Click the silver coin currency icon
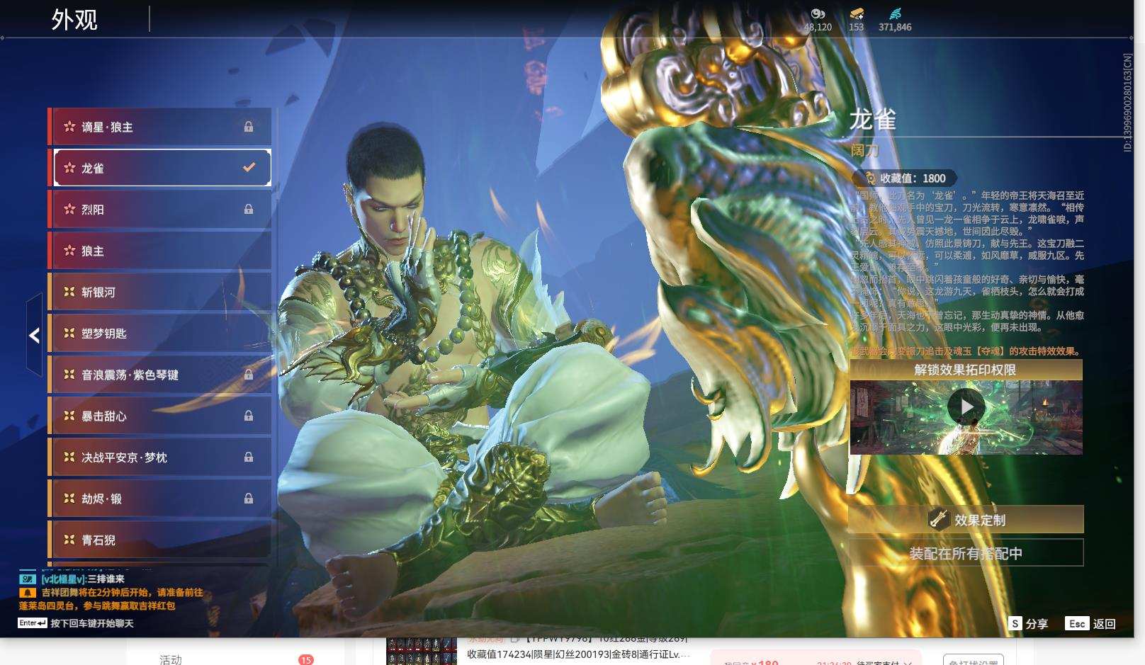1145x665 pixels. tap(818, 14)
